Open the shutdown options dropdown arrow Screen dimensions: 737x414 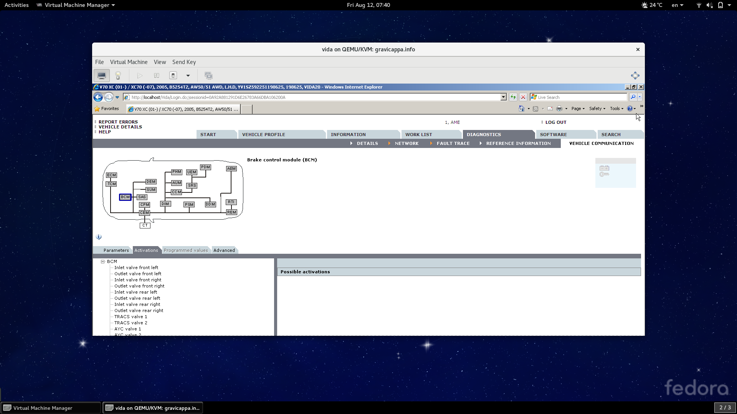pyautogui.click(x=188, y=76)
